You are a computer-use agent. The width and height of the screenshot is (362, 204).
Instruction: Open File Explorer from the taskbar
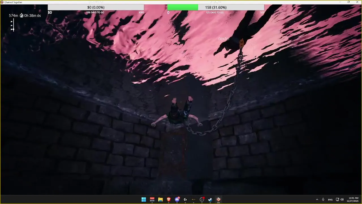pos(160,199)
